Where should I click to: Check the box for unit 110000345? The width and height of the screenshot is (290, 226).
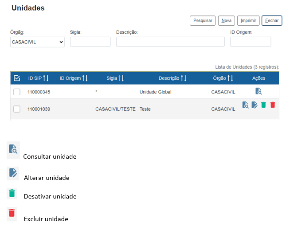pos(17,92)
